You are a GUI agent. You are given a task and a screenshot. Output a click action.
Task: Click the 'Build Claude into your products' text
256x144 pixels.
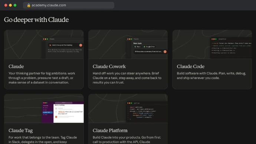pyautogui.click(x=127, y=140)
